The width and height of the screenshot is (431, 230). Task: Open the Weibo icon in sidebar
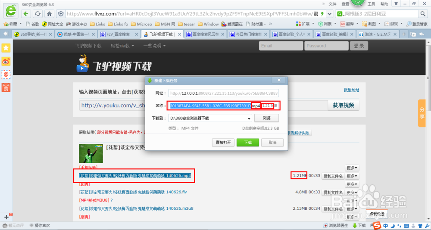(x=6, y=61)
